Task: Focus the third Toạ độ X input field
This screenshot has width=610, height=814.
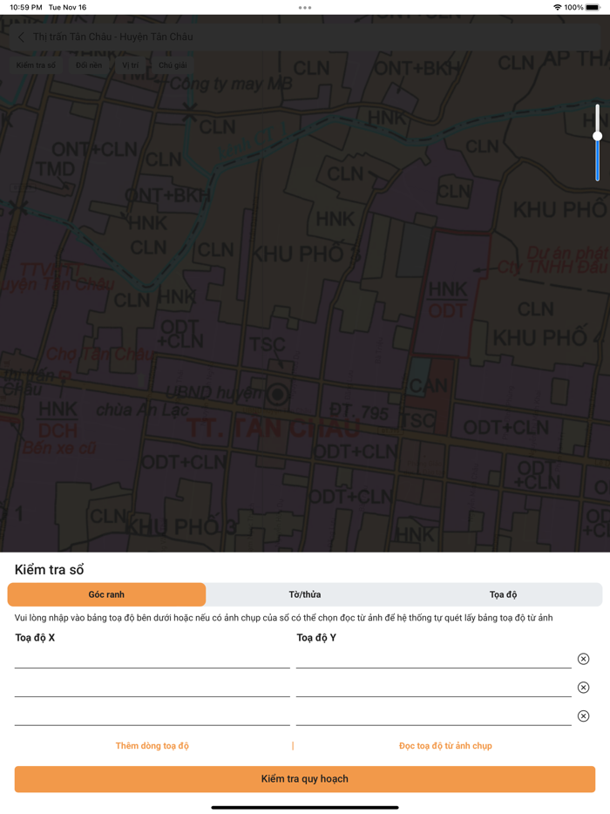Action: 152,716
